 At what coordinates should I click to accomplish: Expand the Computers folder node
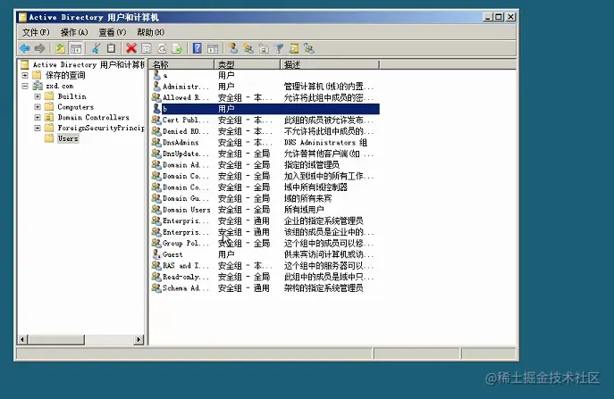(38, 107)
